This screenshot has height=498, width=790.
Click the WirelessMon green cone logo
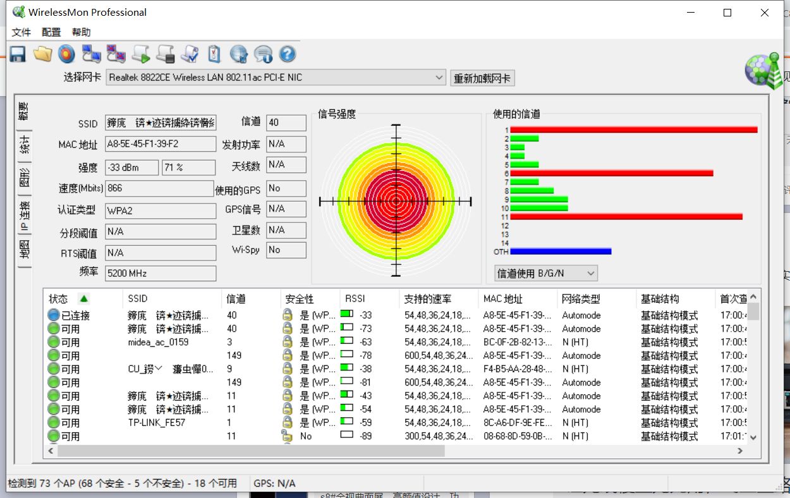click(763, 70)
